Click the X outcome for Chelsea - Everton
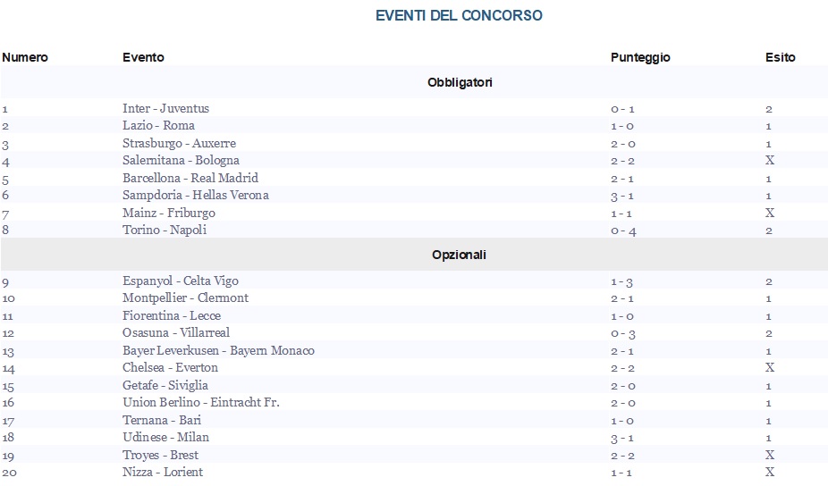The height and width of the screenshot is (486, 828). point(769,367)
